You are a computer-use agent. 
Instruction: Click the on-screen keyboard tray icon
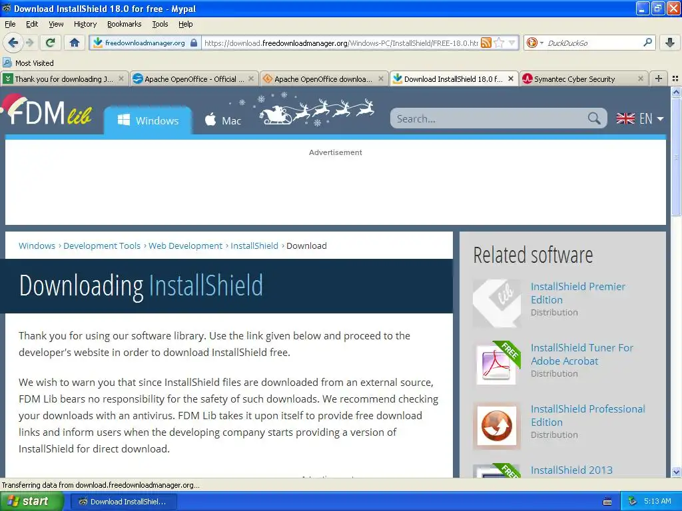pyautogui.click(x=607, y=502)
